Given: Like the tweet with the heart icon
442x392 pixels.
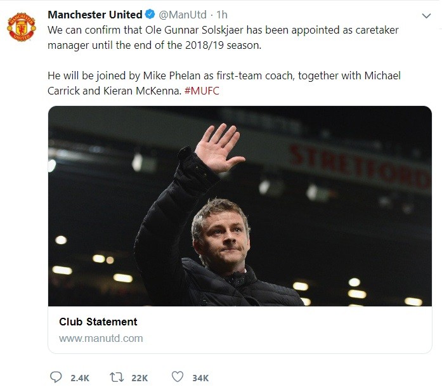Looking at the screenshot, I should coord(178,377).
